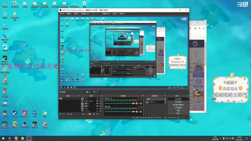Click the 启动虚拟摄像机 virtual camera button
The height and width of the screenshot is (141, 251).
pos(178,105)
